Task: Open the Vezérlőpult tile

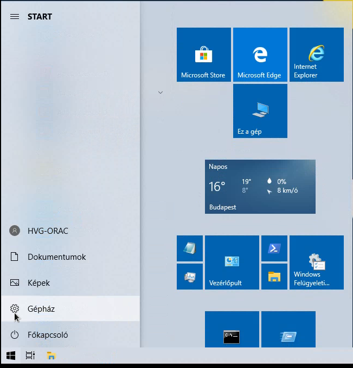Action: pos(232,262)
